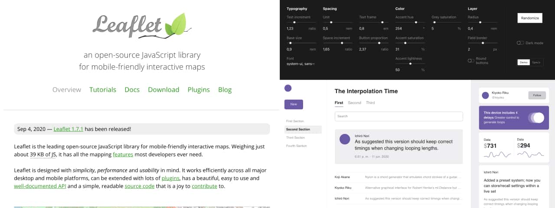The height and width of the screenshot is (208, 555).
Task: Click the Accent hue slider
Action: (x=410, y=22)
